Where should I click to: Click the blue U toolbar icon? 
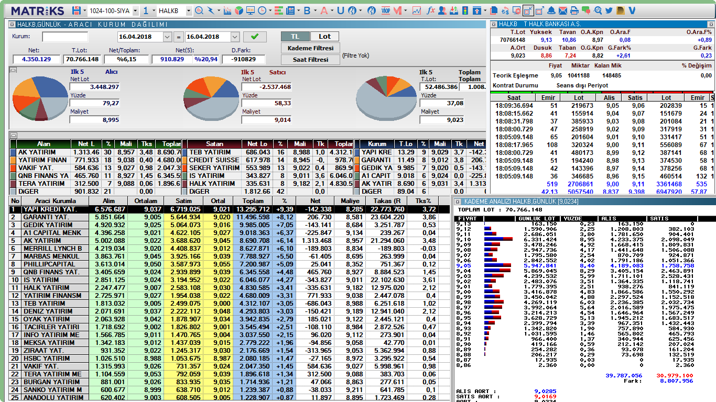pos(341,10)
